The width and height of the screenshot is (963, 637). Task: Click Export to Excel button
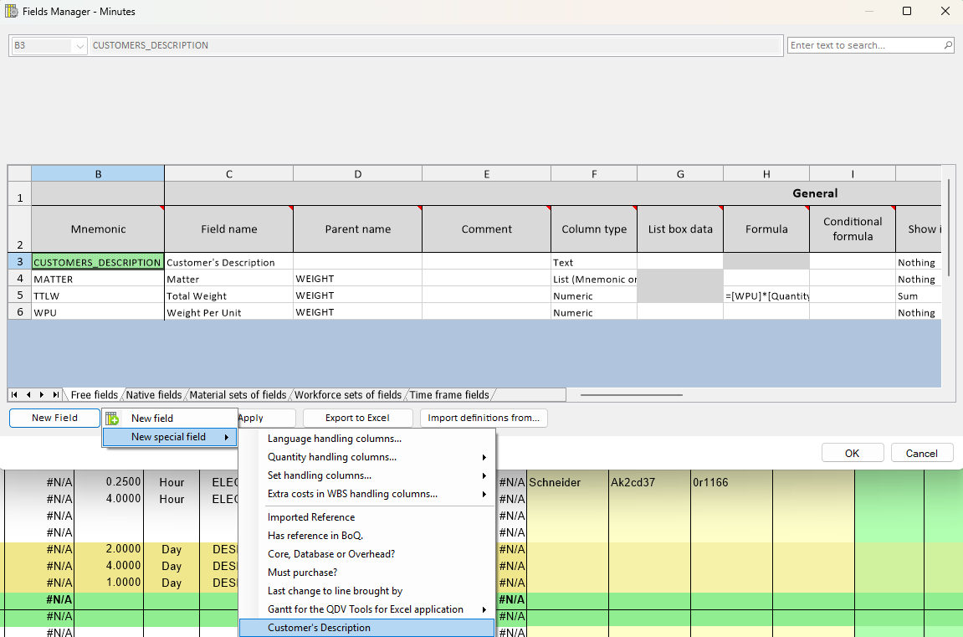click(x=357, y=418)
